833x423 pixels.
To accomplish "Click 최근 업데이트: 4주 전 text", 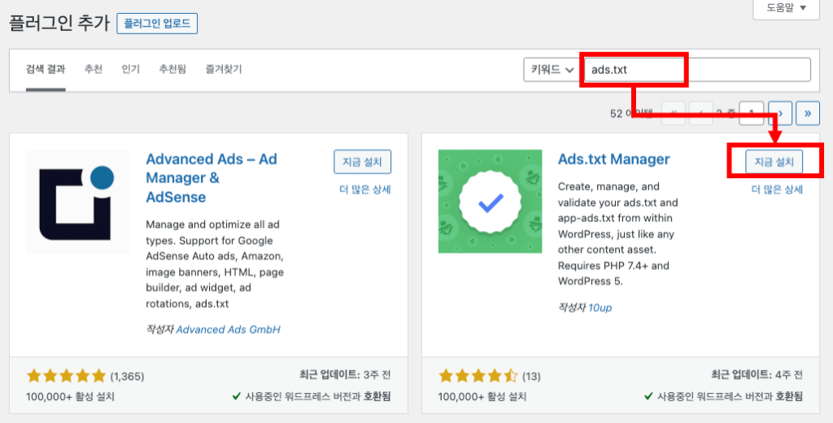I will (x=757, y=375).
